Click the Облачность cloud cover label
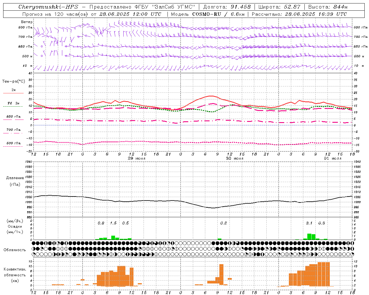 [x=15, y=250]
